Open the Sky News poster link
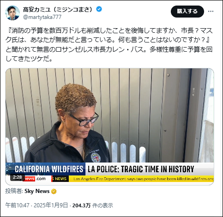Viewport: 223px width, 217px height. point(37,191)
